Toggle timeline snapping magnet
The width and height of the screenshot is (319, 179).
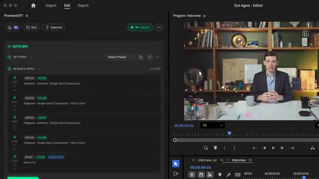(x=201, y=175)
